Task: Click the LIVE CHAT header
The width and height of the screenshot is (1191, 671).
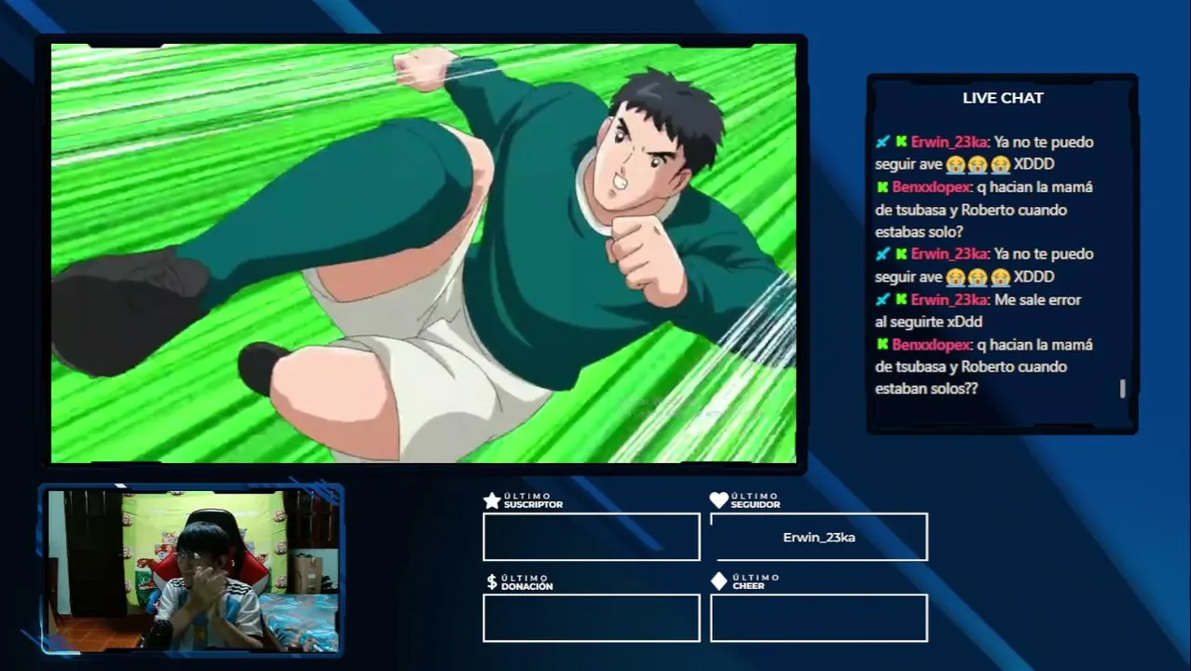Action: pos(1003,98)
